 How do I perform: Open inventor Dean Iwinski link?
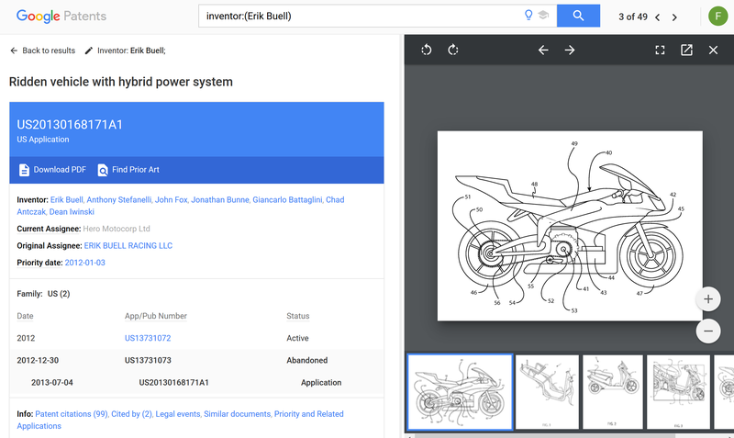(72, 212)
